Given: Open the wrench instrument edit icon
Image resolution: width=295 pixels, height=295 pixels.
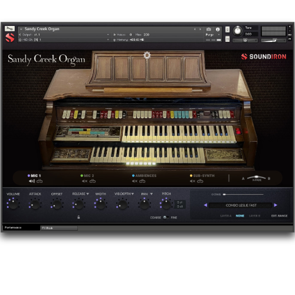Looking at the screenshot, I should point(9,29).
